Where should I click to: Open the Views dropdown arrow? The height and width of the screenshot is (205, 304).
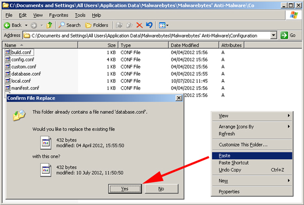[167, 25]
